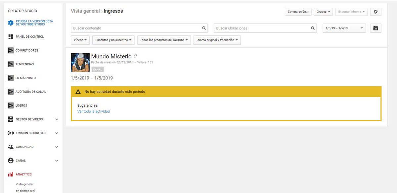Click the Fecha de creación 25/12/2015 text
The height and width of the screenshot is (193, 397).
pos(112,62)
